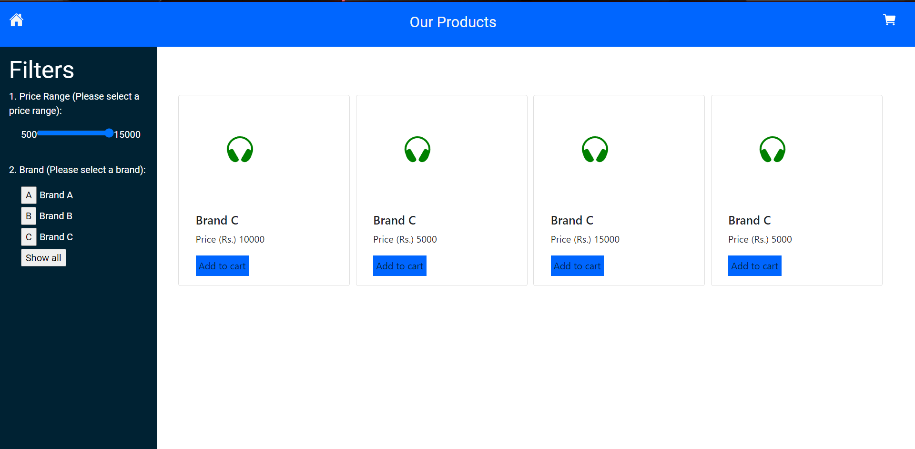Filter products by Brand A
This screenshot has width=915, height=449.
[x=56, y=195]
